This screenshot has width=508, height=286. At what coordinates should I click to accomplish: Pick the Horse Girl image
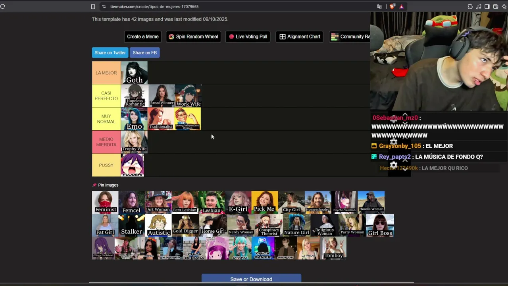(213, 225)
